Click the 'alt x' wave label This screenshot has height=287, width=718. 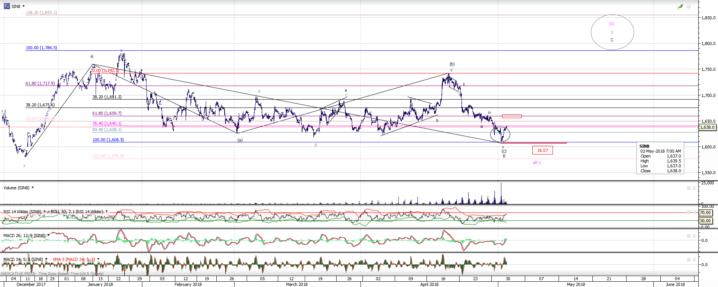[537, 163]
